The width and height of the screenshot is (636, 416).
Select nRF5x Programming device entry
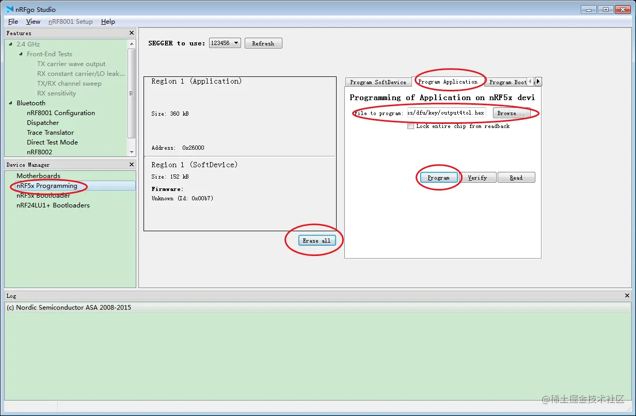coord(46,186)
